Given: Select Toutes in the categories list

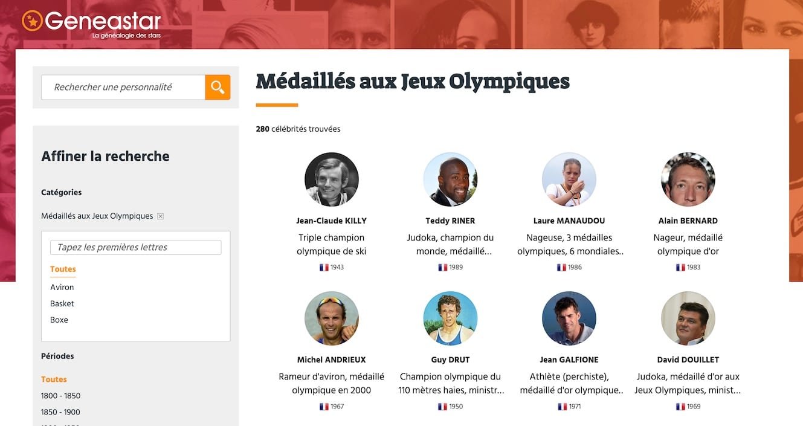Looking at the screenshot, I should (63, 269).
